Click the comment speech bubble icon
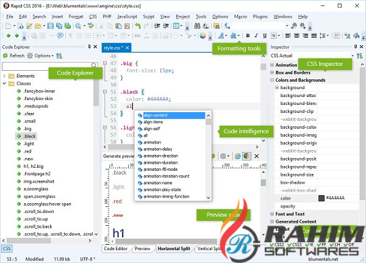366x263 pixels. 60,35
